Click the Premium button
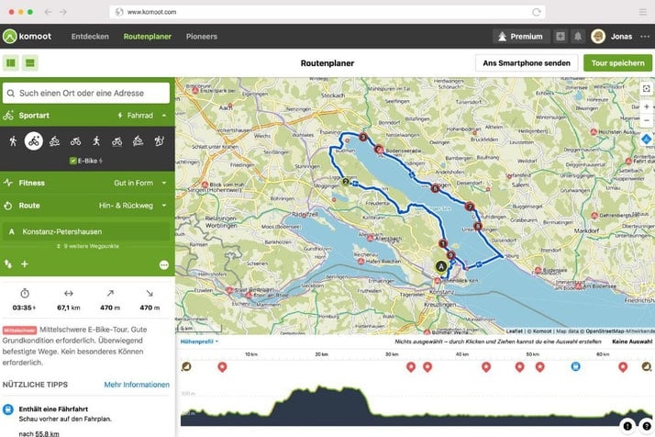Screen dimensions: 655x437 [520, 37]
